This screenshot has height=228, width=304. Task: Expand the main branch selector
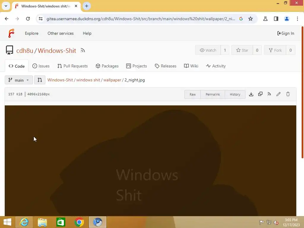(x=19, y=80)
